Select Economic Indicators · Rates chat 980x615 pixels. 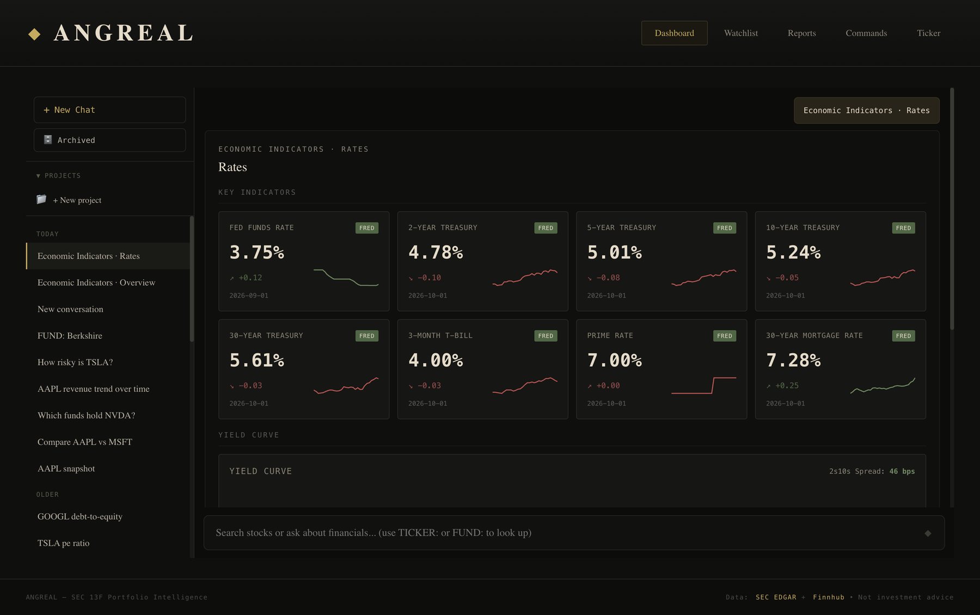pos(108,256)
